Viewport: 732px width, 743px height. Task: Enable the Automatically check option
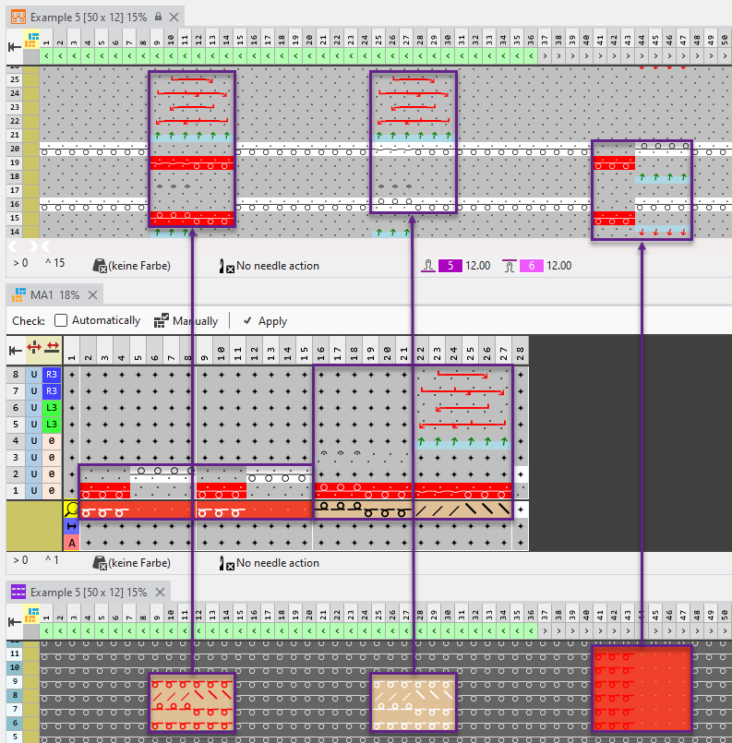tap(61, 321)
